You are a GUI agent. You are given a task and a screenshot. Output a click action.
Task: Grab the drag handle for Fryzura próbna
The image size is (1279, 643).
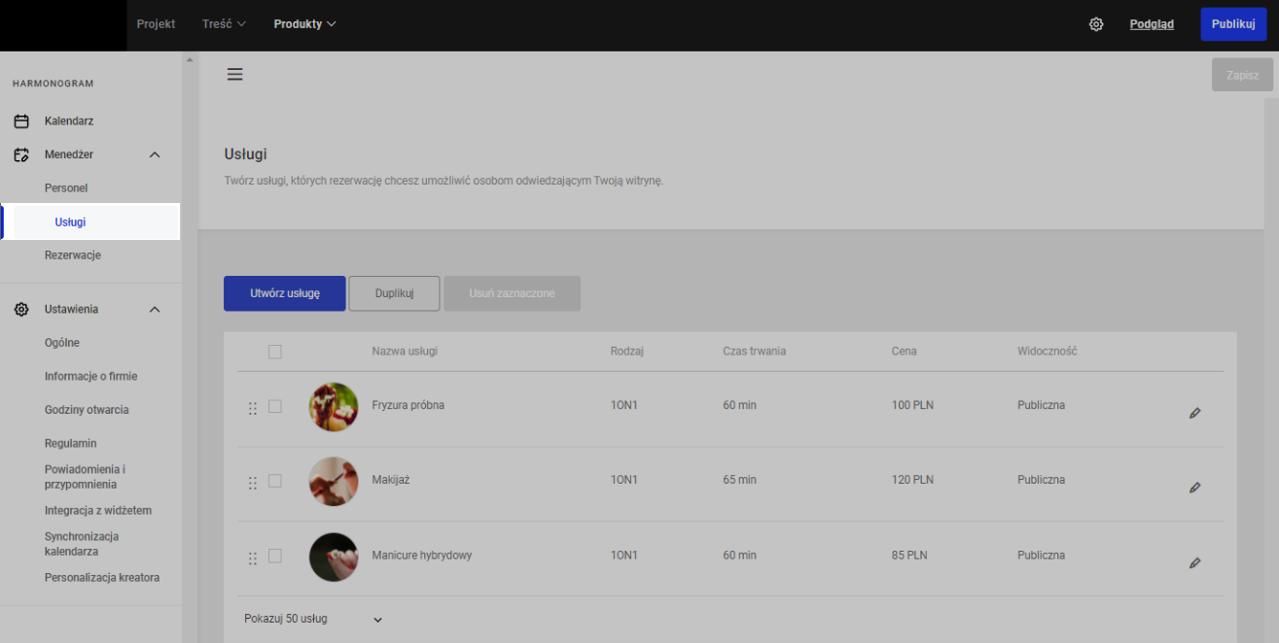(253, 409)
